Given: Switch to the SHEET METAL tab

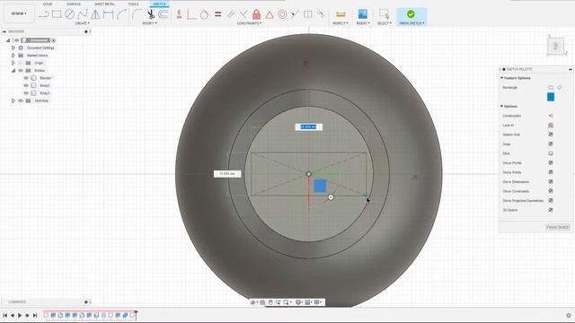Looking at the screenshot, I should tap(104, 4).
